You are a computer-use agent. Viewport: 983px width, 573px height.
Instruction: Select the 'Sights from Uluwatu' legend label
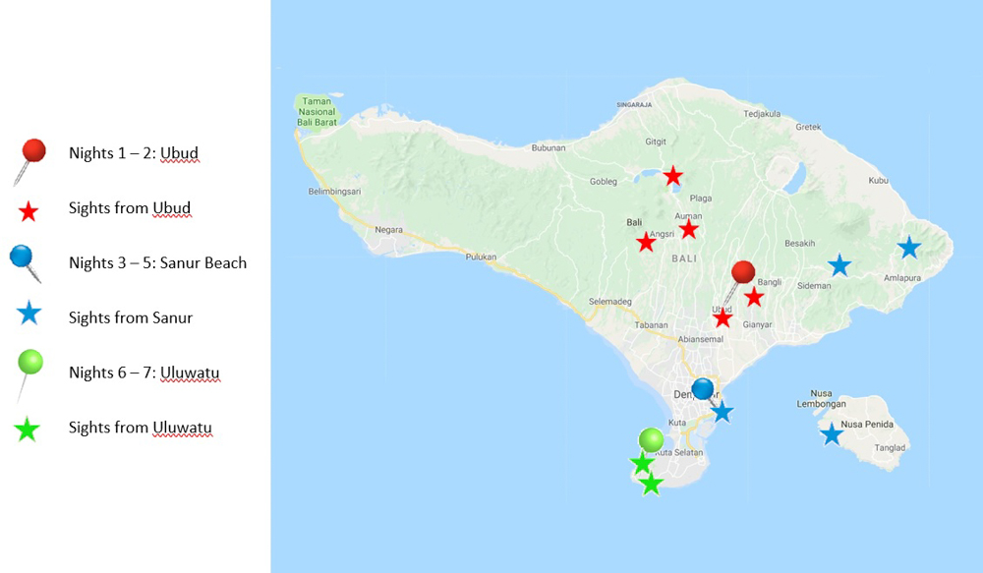[x=141, y=428]
